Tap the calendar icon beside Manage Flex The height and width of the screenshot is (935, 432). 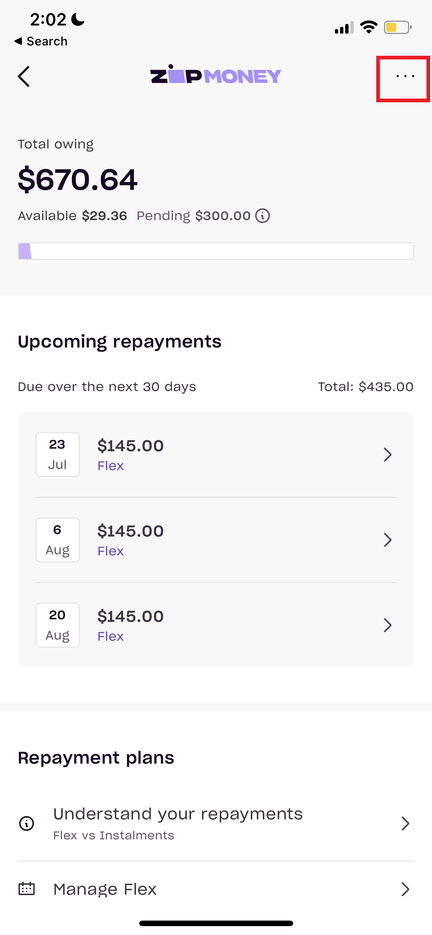point(27,889)
